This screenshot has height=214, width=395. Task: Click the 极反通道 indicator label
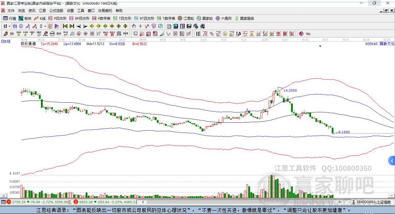coord(28,44)
